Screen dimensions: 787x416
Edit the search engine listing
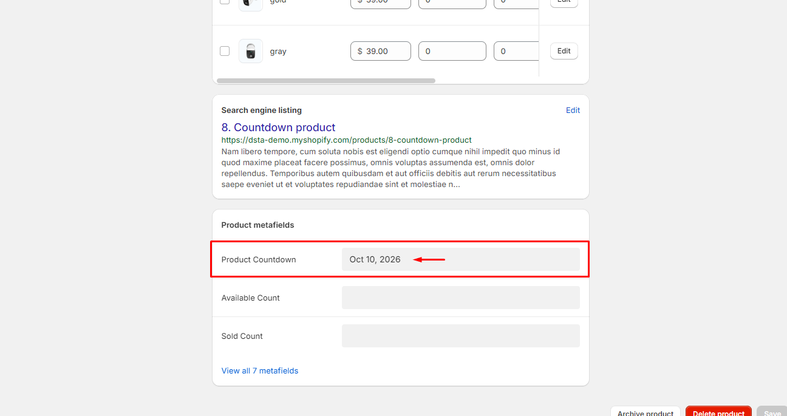point(573,110)
